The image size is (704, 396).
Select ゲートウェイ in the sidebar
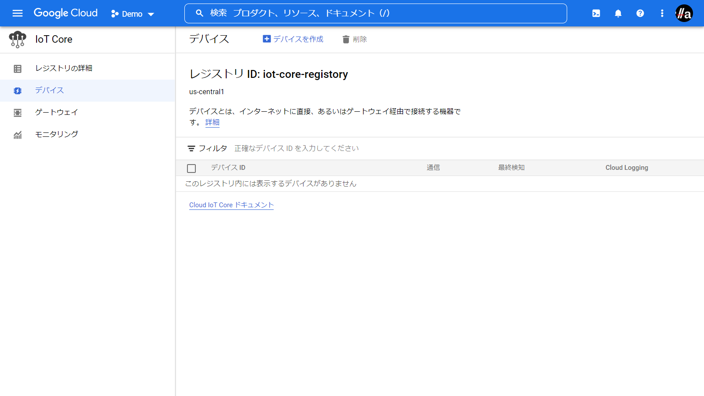[x=56, y=112]
